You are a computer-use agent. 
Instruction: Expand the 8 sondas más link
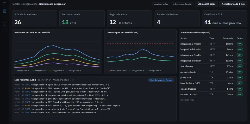(x=187, y=100)
